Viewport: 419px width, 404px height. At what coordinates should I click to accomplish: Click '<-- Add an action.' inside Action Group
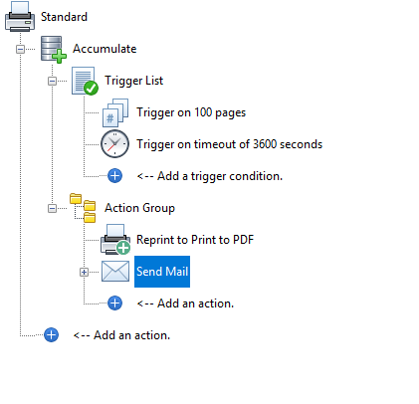pyautogui.click(x=185, y=303)
